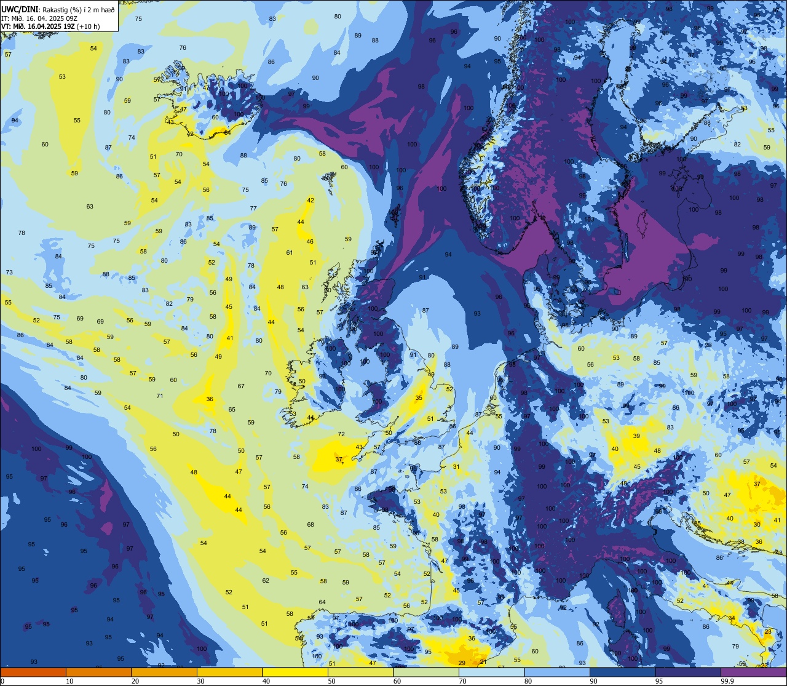Image resolution: width=787 pixels, height=686 pixels.
Task: Click the humidity value "31" near the Netherlands coast
Action: click(x=456, y=467)
